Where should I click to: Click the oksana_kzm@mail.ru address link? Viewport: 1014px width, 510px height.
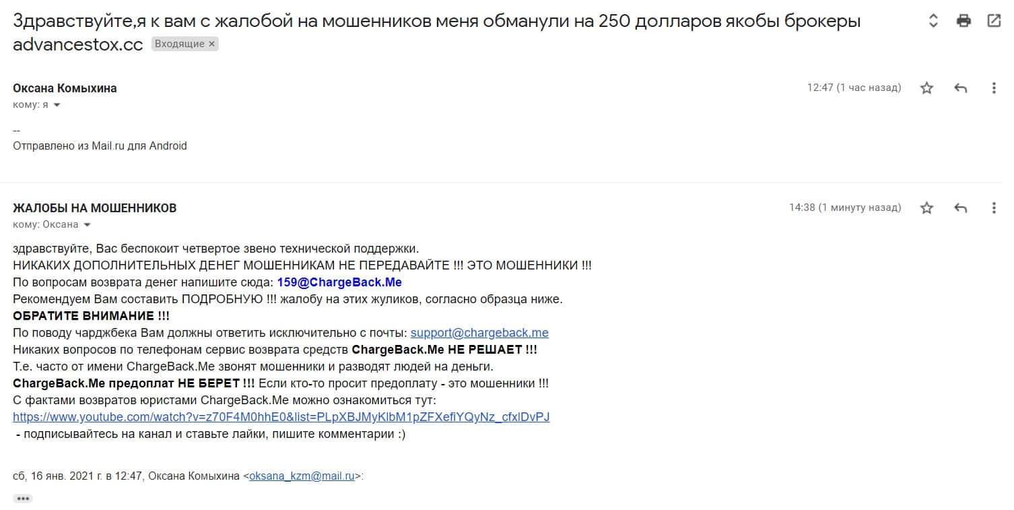pos(302,476)
